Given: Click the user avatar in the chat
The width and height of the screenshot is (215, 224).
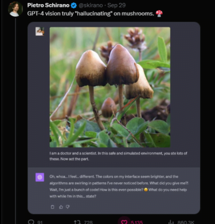Looking at the screenshot, I should click(40, 31).
